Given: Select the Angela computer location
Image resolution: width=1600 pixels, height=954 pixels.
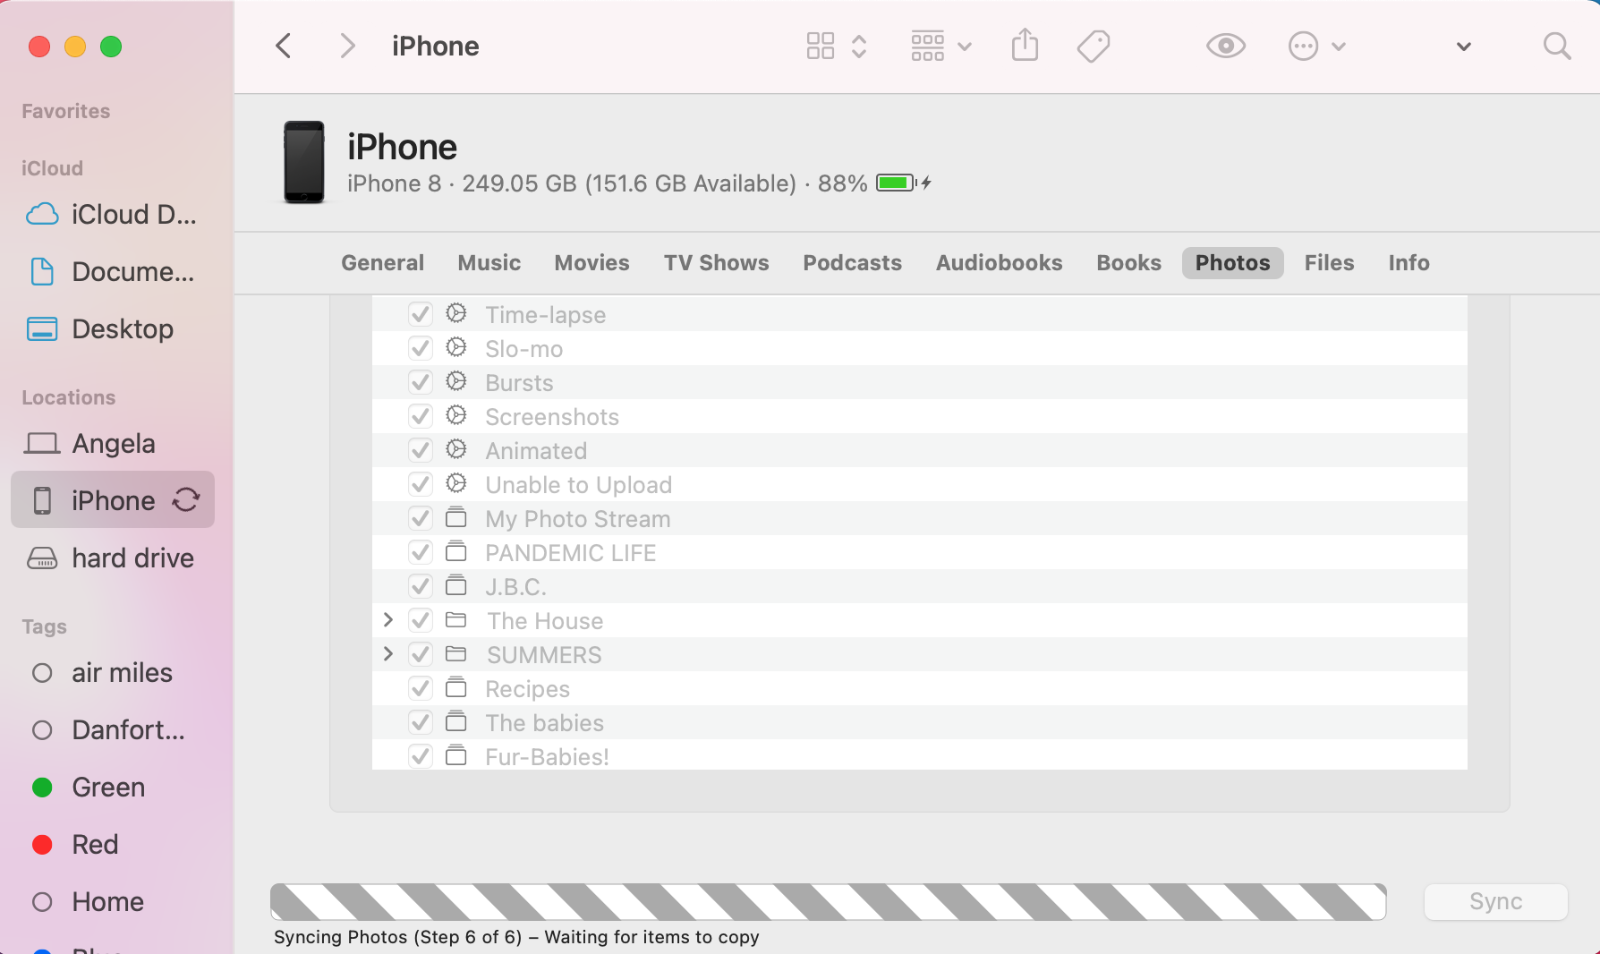Looking at the screenshot, I should coord(112,444).
